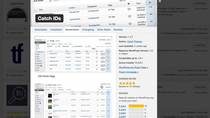Open More Details for the first background plugin
210x118 pixels.
coord(201,9)
